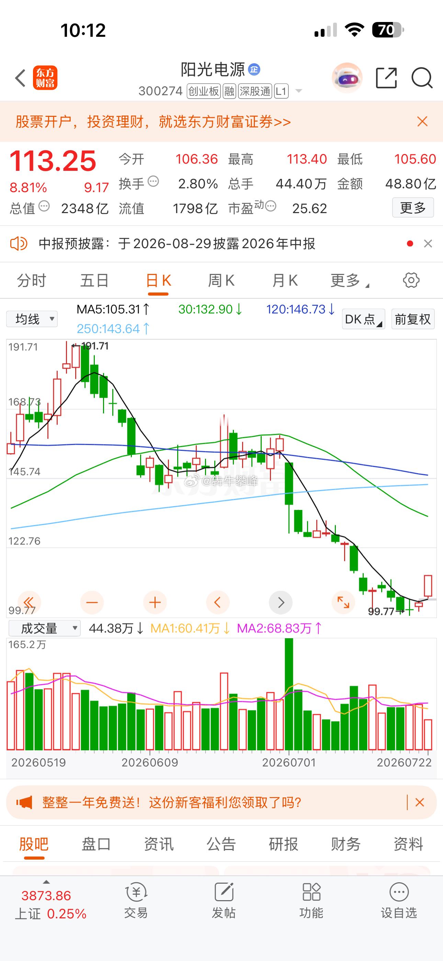Image resolution: width=443 pixels, height=961 pixels.
Task: Expand chart to full screen
Action: (x=343, y=602)
